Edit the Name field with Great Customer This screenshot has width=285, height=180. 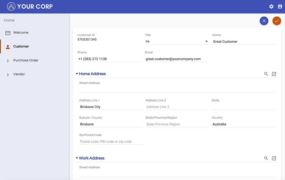pyautogui.click(x=245, y=41)
